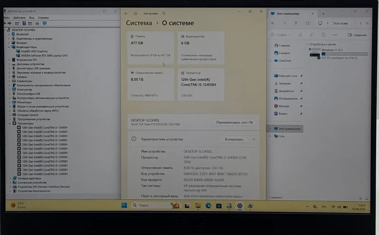Click the scan for hardware changes monitor icon
Viewport: 379px width, 235px height.
tap(45, 23)
